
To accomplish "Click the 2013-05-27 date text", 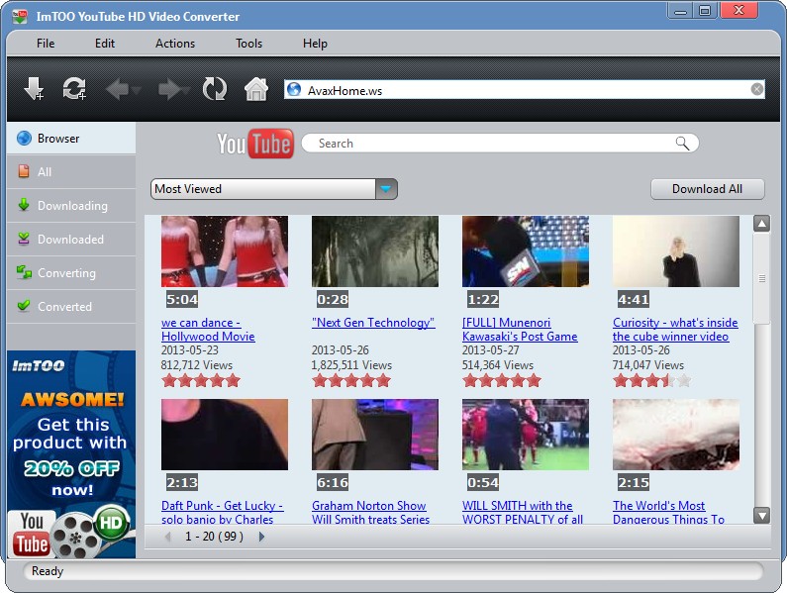I will coord(490,350).
